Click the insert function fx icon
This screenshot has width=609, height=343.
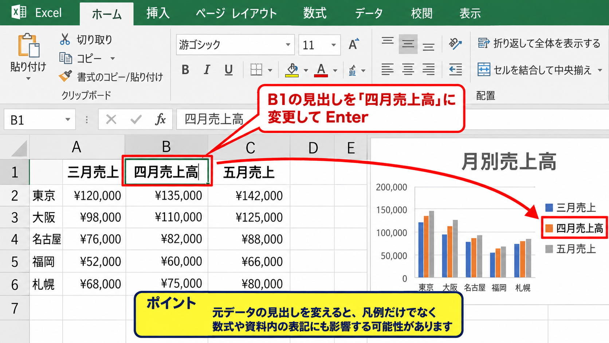[160, 119]
